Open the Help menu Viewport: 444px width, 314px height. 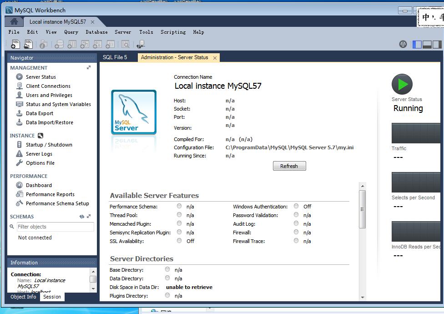point(198,32)
